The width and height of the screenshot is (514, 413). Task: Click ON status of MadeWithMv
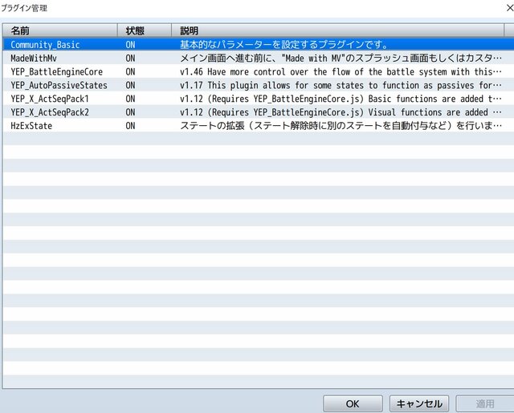(x=130, y=59)
